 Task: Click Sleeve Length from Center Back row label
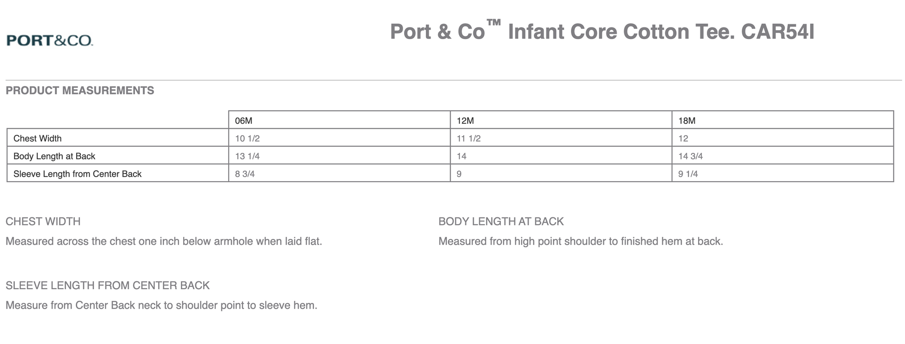click(78, 174)
